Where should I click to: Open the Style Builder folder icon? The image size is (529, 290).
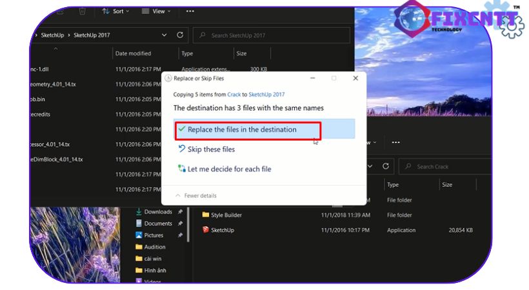205,215
